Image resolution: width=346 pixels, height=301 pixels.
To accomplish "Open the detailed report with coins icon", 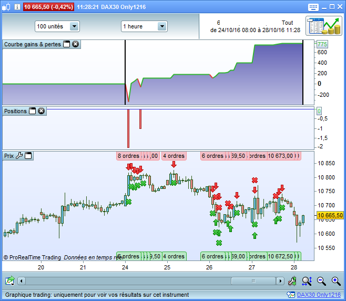I will 324,26.
